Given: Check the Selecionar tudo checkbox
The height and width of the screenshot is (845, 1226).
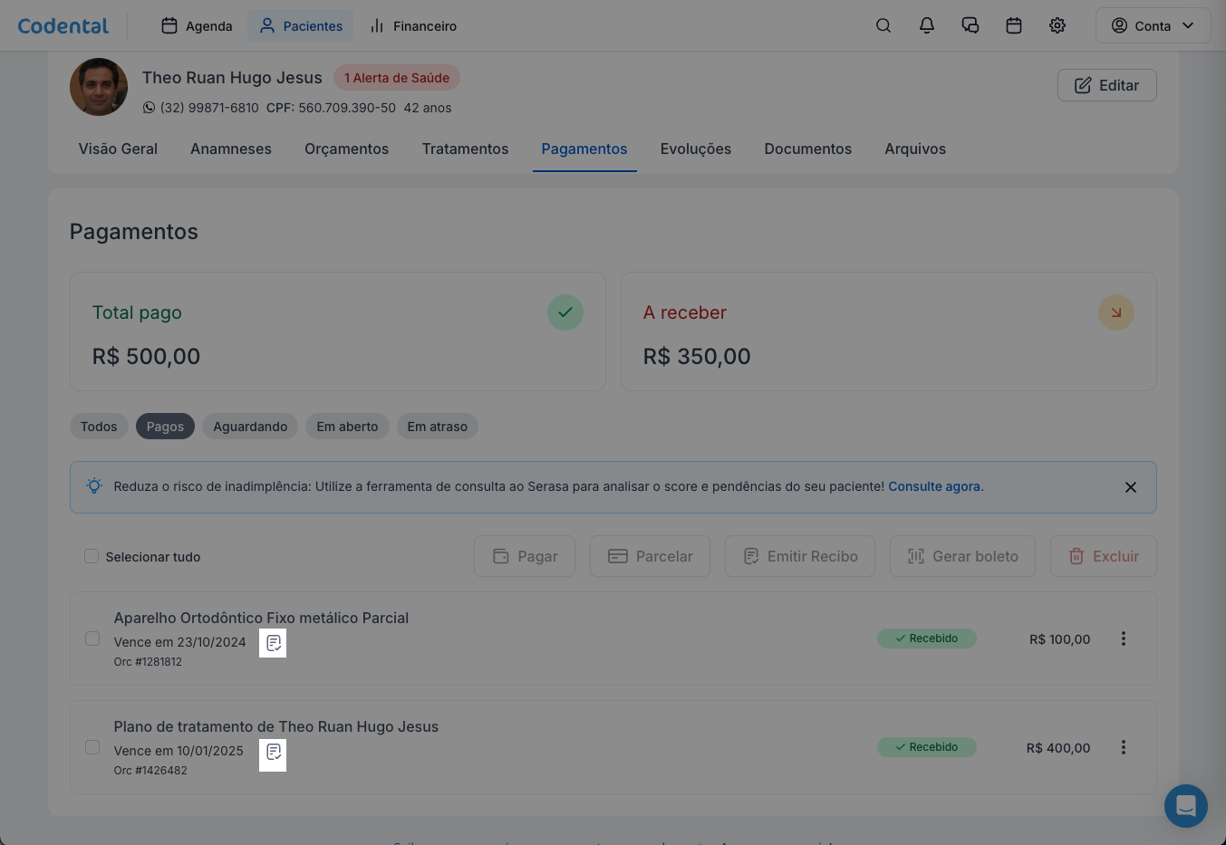Looking at the screenshot, I should click(92, 556).
